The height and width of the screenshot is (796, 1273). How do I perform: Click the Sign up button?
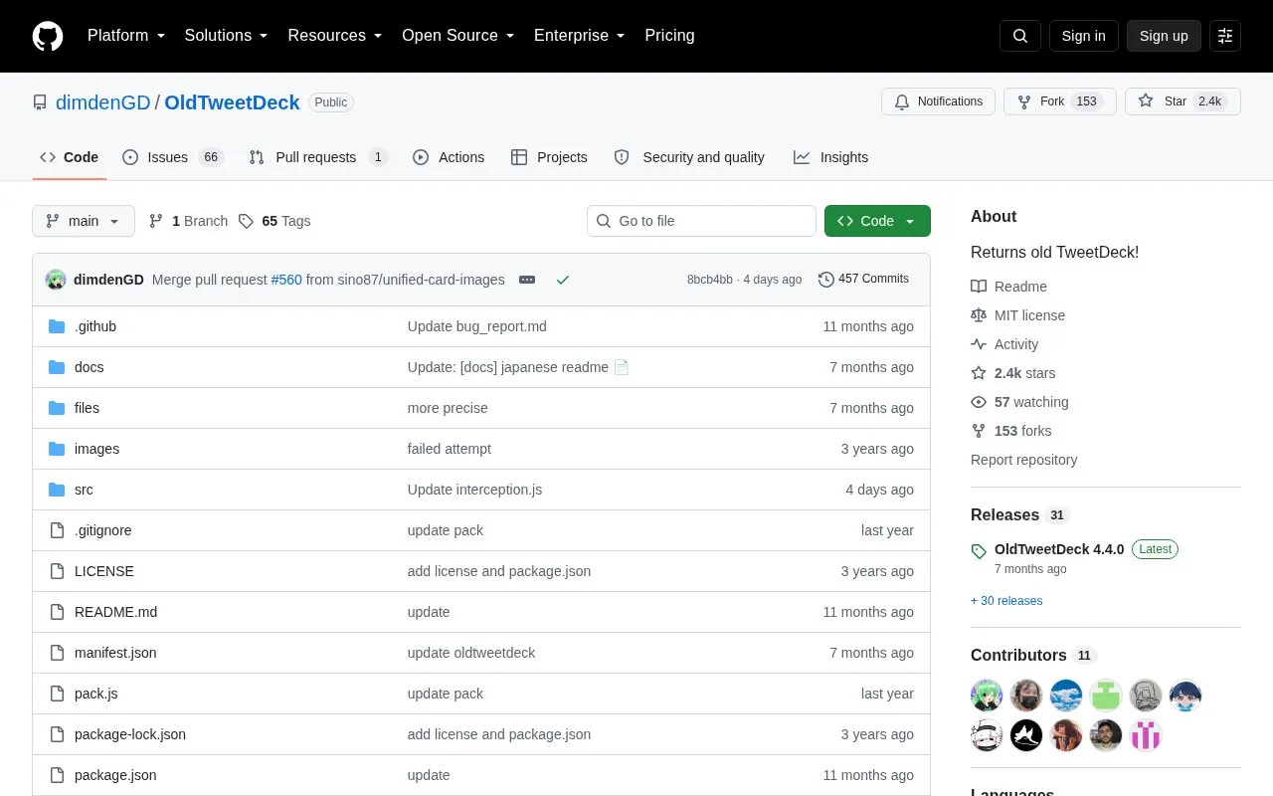[1164, 36]
